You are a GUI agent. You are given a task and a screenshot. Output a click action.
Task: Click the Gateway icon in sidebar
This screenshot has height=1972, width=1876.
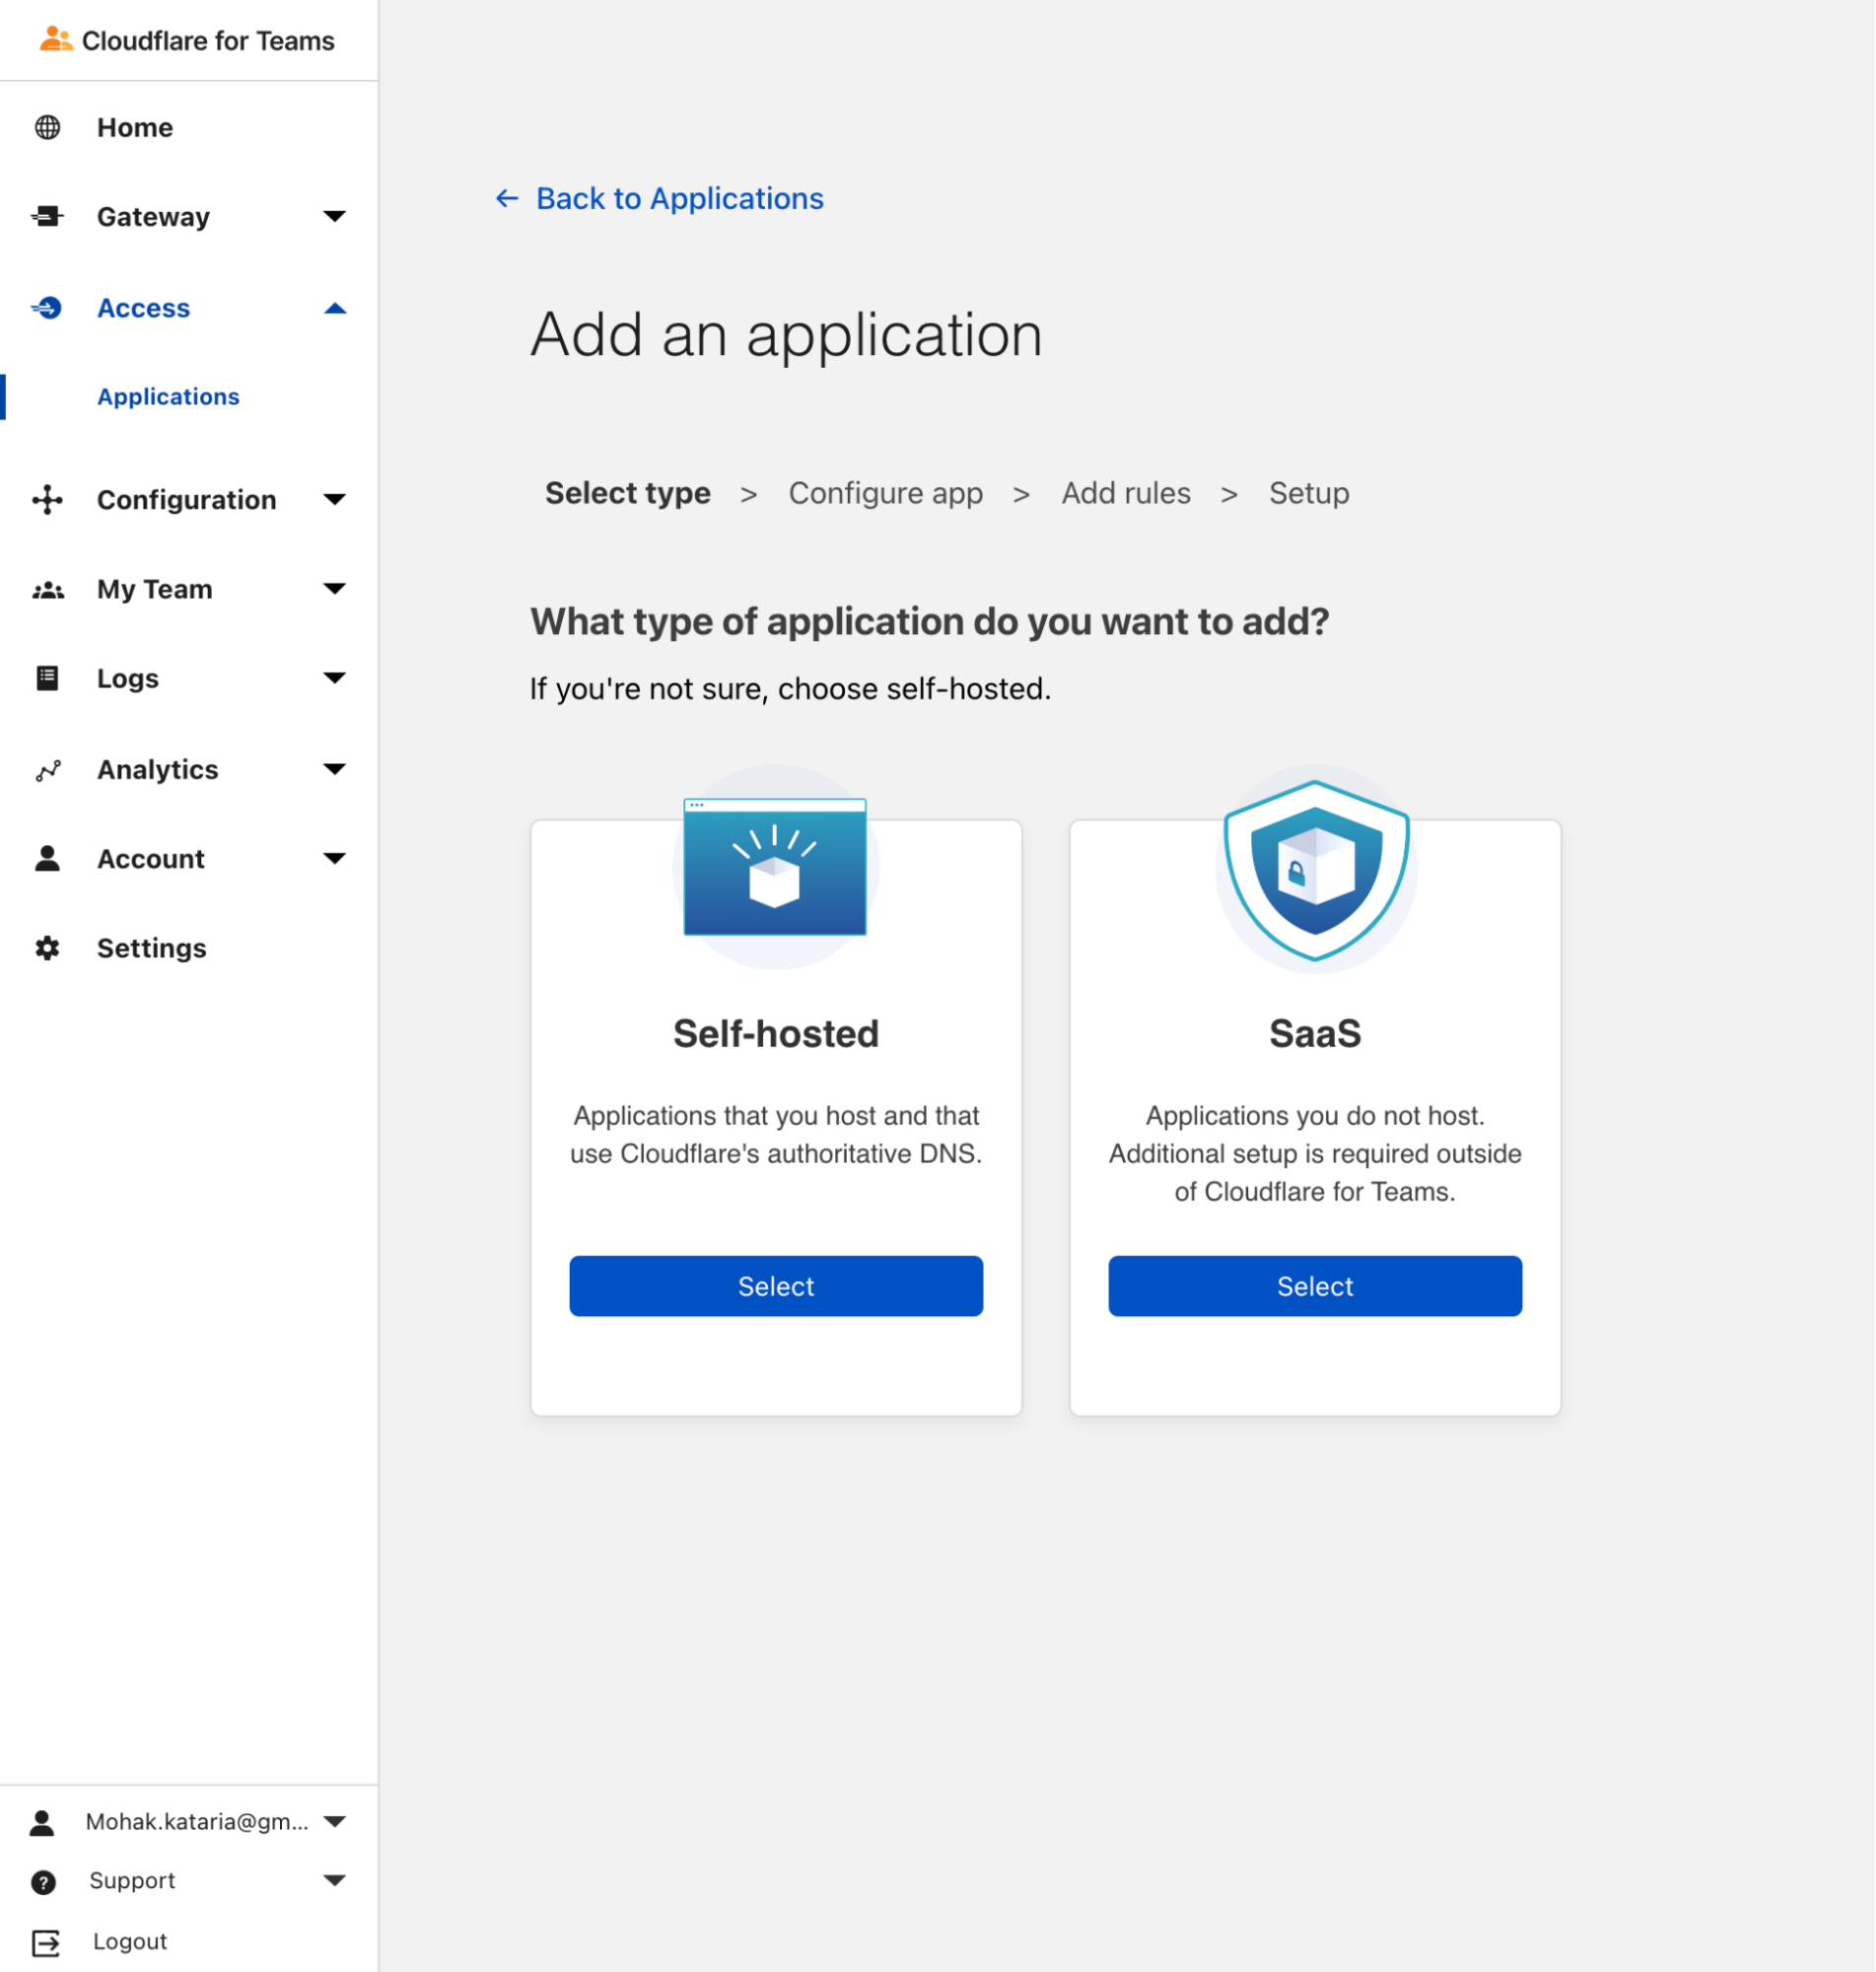[47, 217]
